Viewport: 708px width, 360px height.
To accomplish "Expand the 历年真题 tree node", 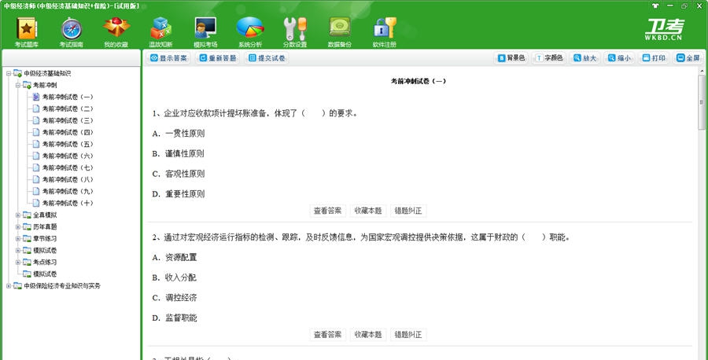I will (17, 226).
